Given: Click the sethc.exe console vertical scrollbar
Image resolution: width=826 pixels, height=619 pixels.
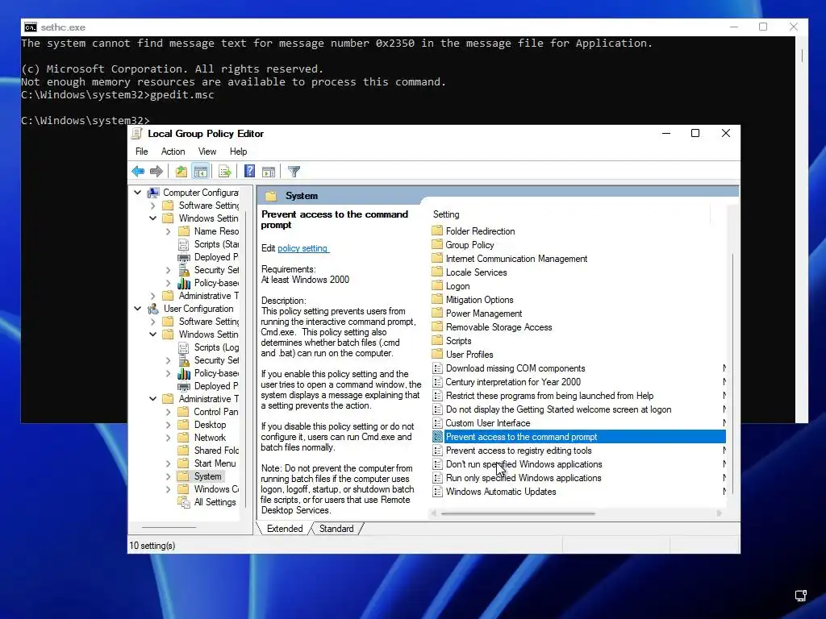Looking at the screenshot, I should click(801, 56).
